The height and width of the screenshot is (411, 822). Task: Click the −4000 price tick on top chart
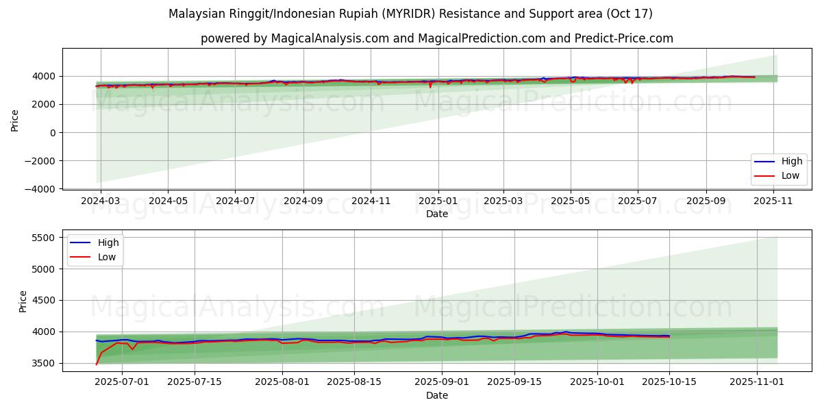click(x=40, y=188)
